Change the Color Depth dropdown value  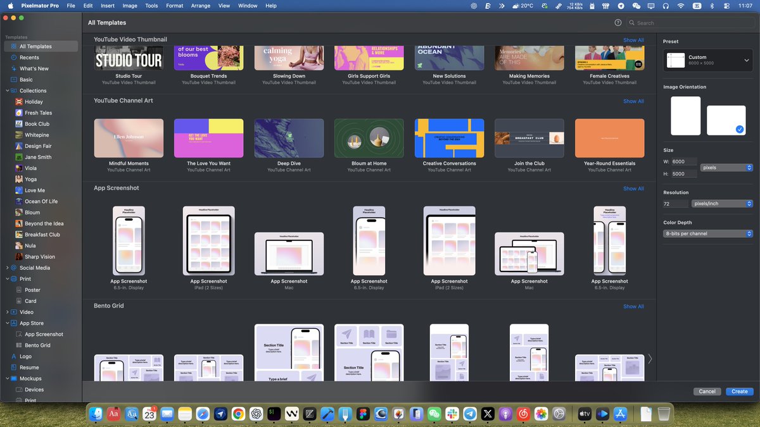707,233
